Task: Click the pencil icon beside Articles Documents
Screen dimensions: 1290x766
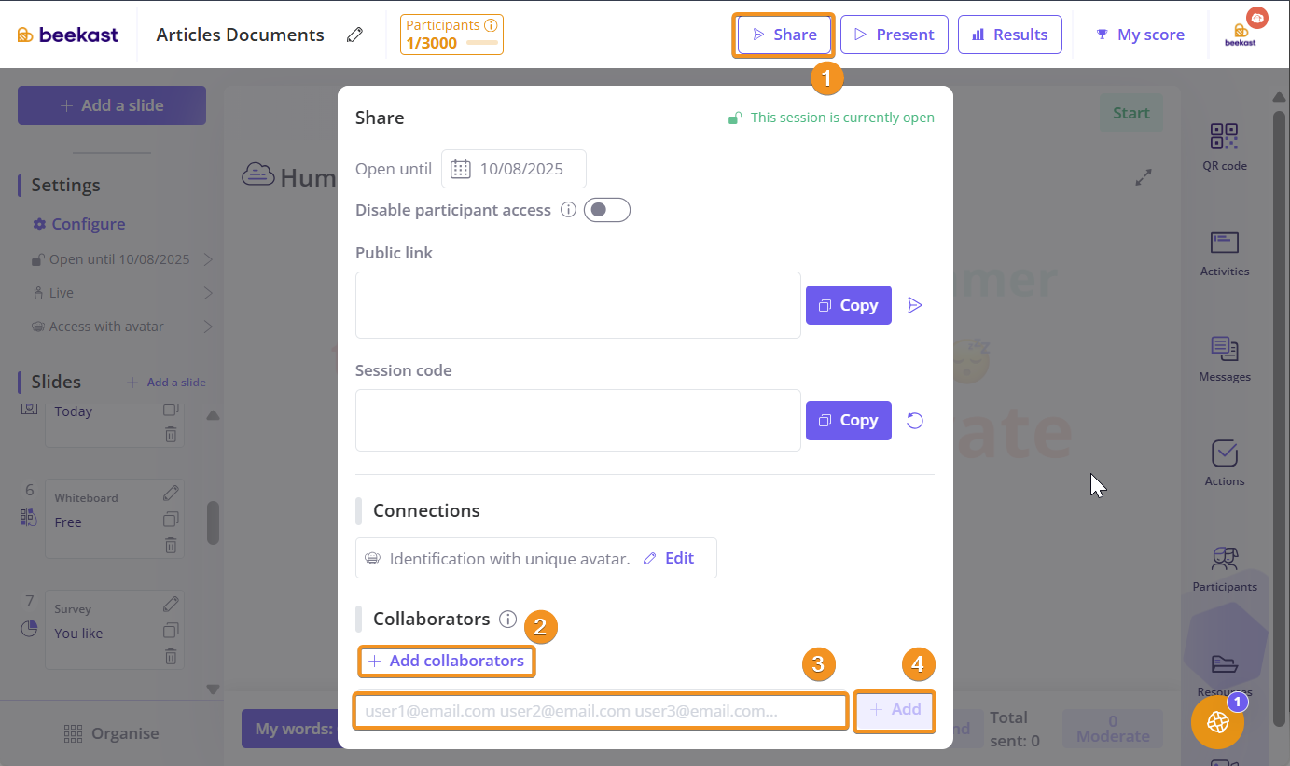Action: tap(354, 35)
